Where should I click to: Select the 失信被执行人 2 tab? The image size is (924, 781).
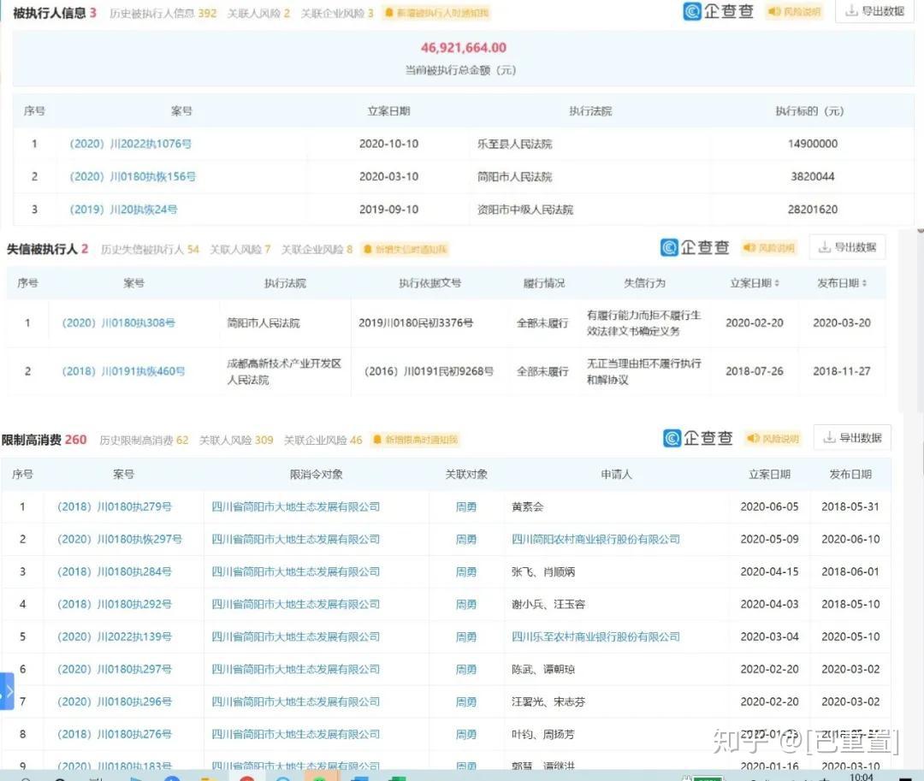point(47,249)
